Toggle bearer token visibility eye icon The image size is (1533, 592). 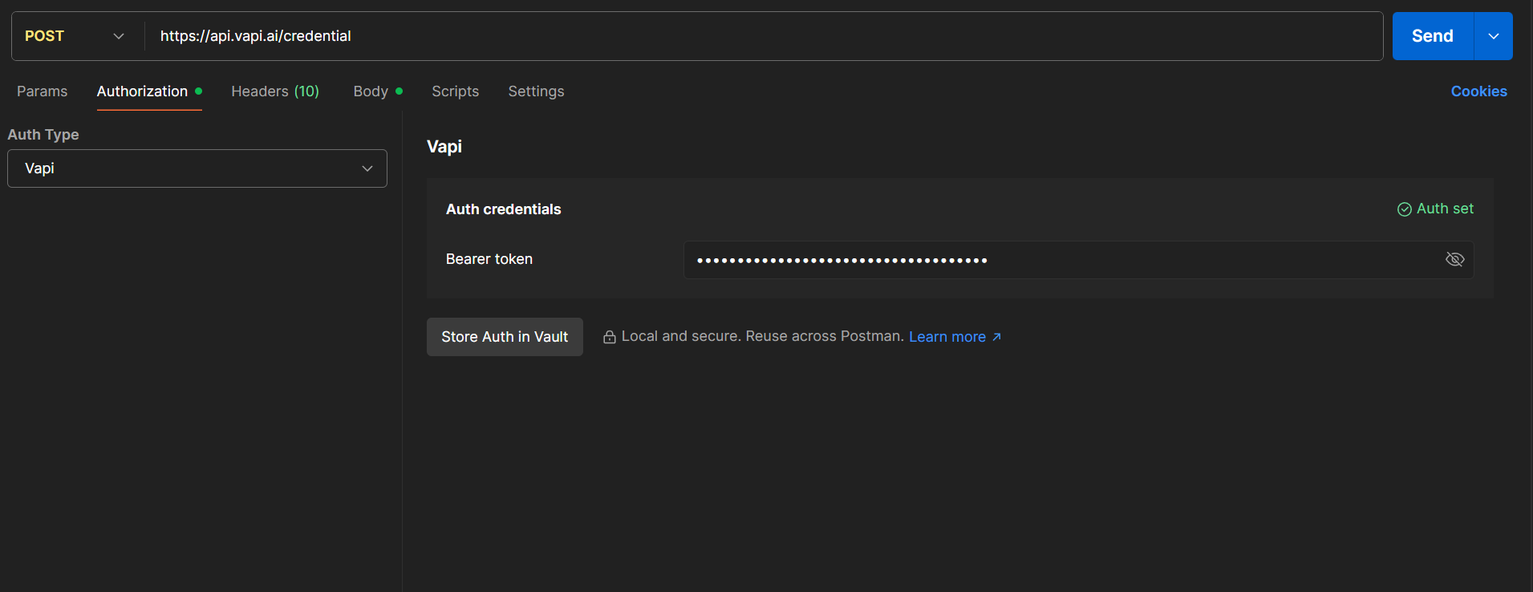(x=1454, y=259)
